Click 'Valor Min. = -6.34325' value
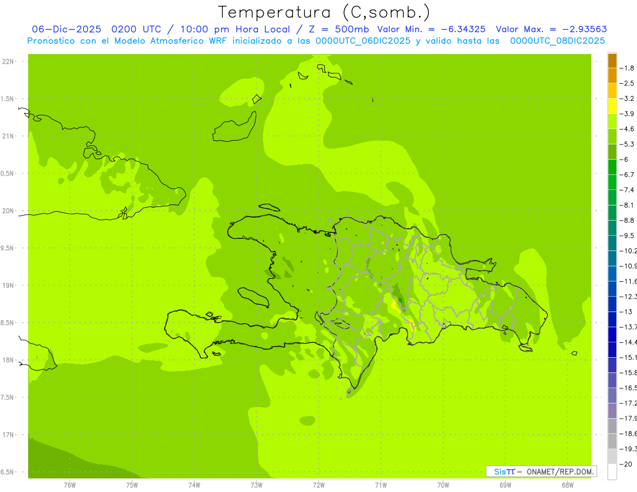Viewport: 637px width, 492px height. (x=431, y=29)
